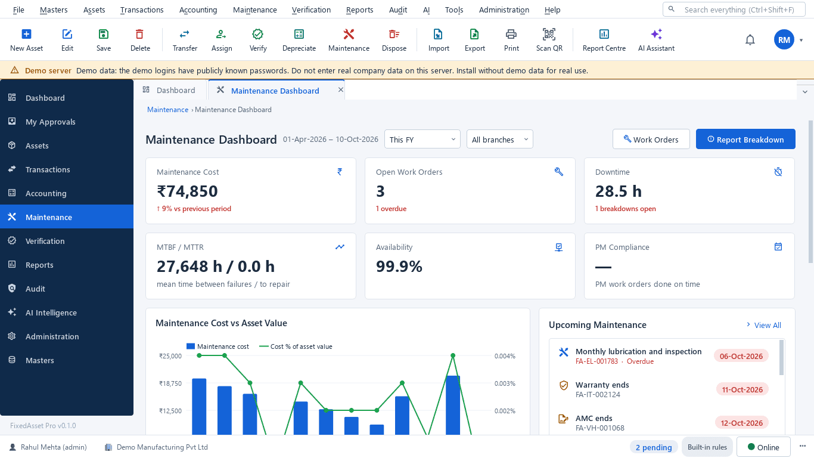Image resolution: width=814 pixels, height=458 pixels.
Task: Open the All branches dropdown
Action: coord(500,139)
